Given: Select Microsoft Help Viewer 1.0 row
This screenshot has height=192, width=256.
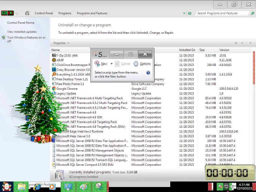Looking at the screenshot, I should (x=73, y=136).
